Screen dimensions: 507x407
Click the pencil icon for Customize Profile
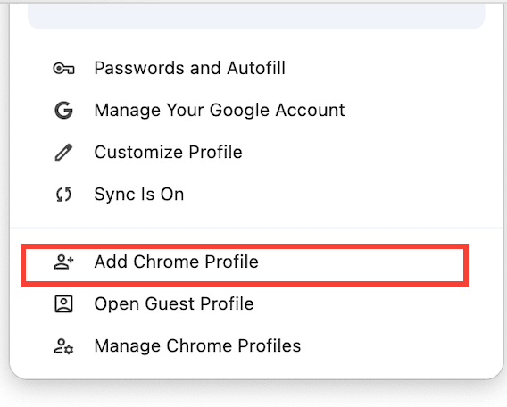[x=63, y=153]
